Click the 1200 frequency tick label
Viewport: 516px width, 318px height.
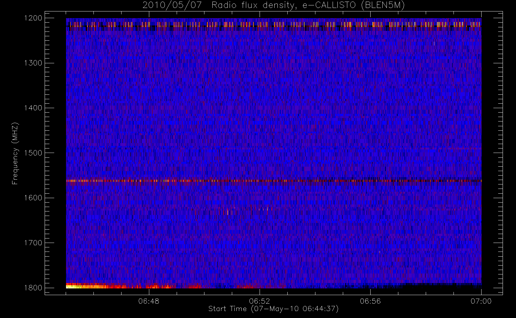[x=33, y=18]
